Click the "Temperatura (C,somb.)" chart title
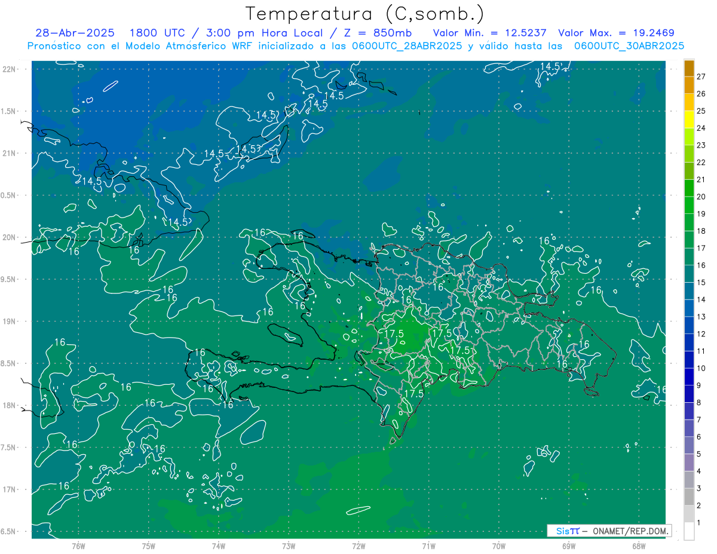Viewport: 717px width, 554px height. tap(364, 14)
